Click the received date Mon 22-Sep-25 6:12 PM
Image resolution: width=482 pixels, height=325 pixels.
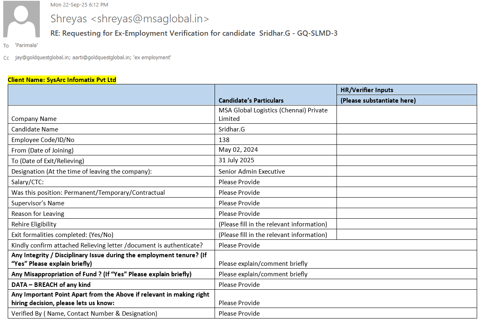[79, 4]
